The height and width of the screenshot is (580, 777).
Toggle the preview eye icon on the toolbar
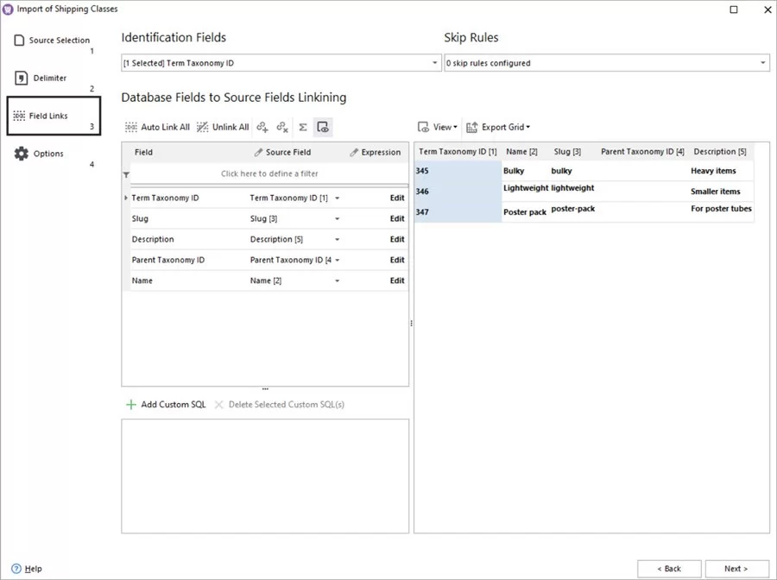(x=323, y=127)
